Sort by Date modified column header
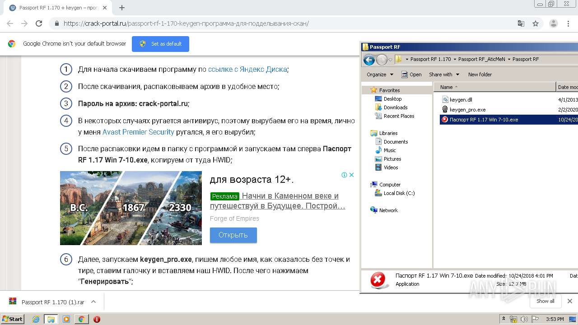Image resolution: width=578 pixels, height=325 pixels. point(567,87)
